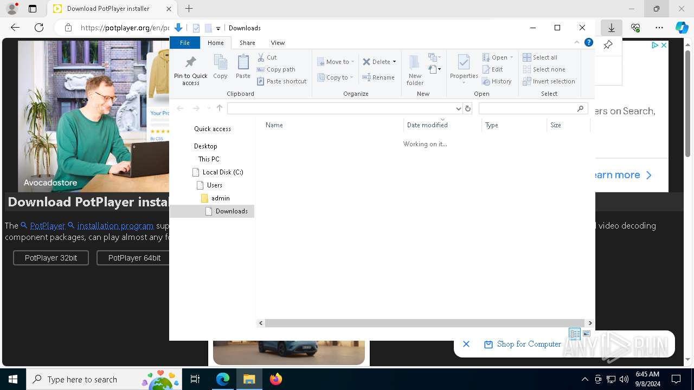This screenshot has width=694, height=390.
Task: Click Select none in ribbon
Action: click(544, 69)
